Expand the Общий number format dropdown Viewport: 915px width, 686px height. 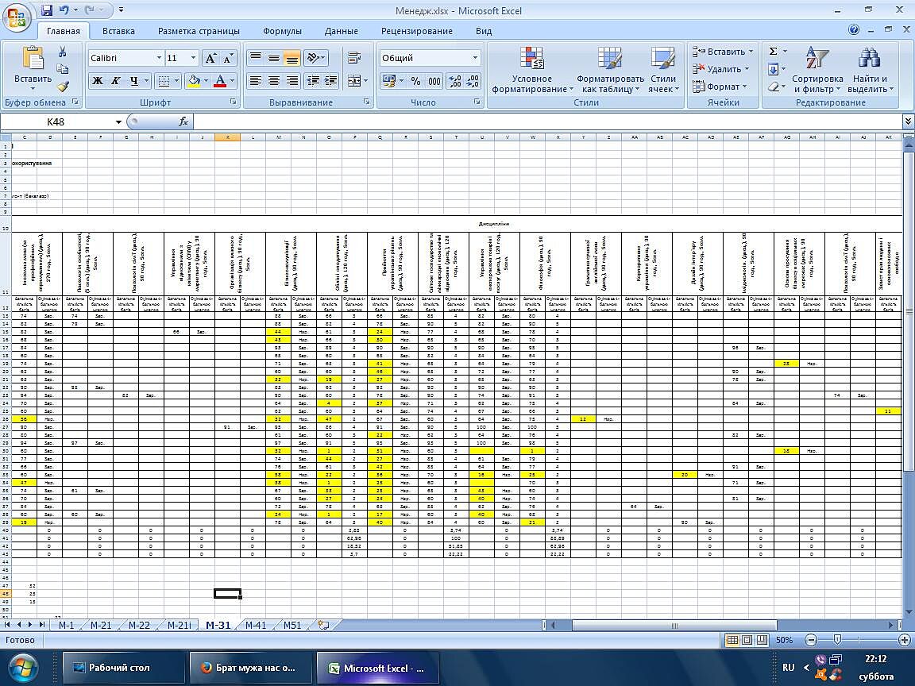tap(476, 58)
